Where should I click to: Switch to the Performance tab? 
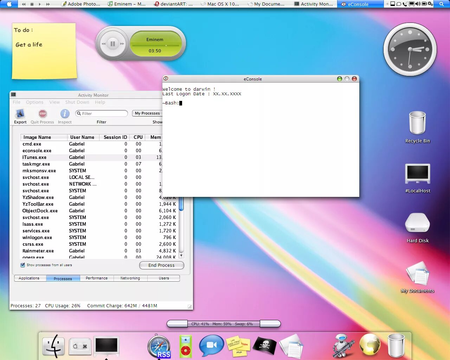97,278
